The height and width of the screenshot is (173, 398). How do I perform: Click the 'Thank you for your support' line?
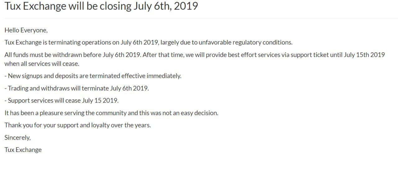pyautogui.click(x=78, y=125)
